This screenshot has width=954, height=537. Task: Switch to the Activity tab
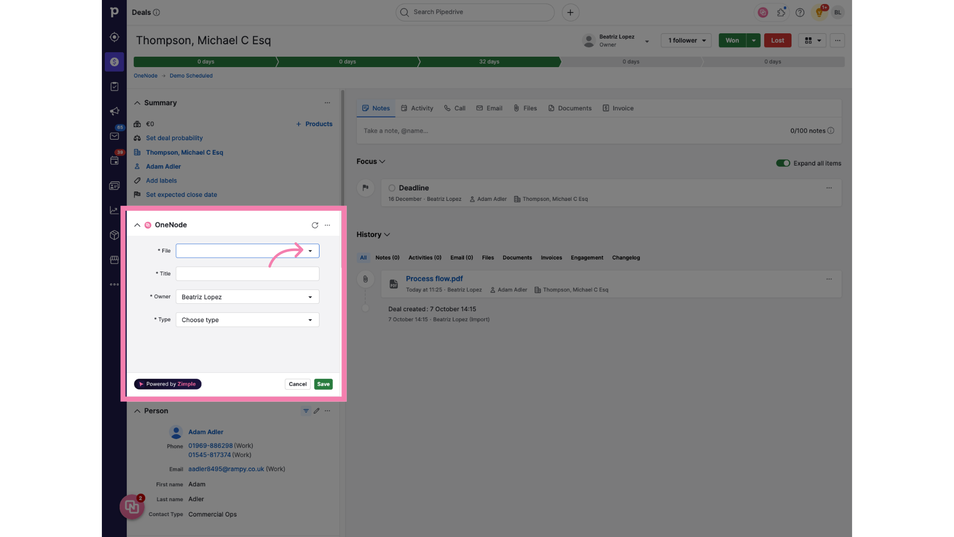pyautogui.click(x=421, y=107)
